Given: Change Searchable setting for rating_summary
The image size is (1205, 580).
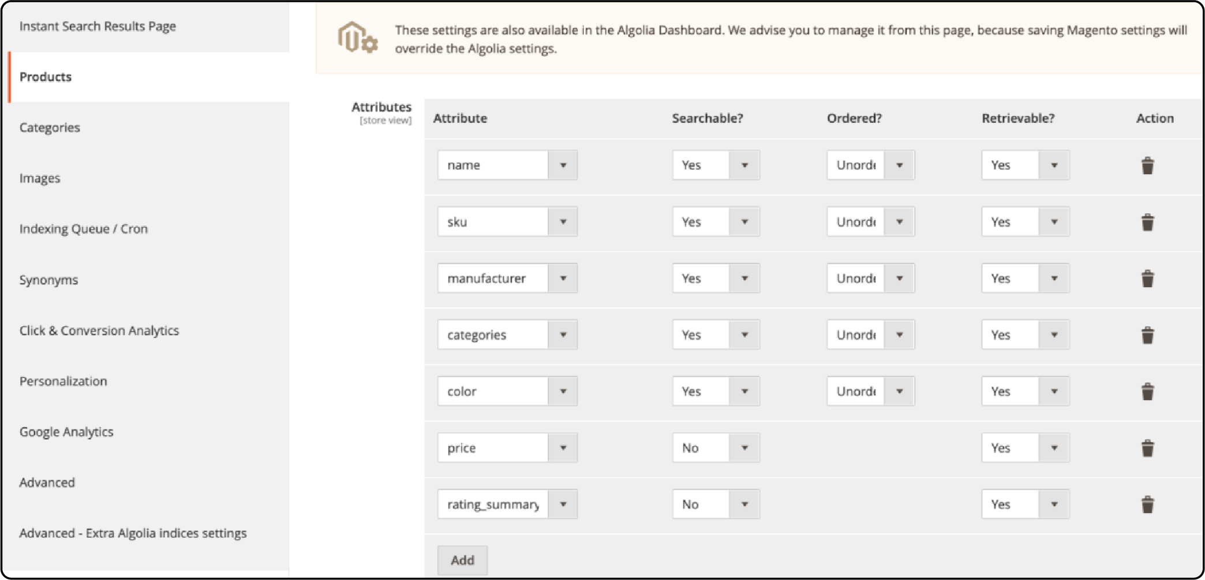Looking at the screenshot, I should [x=716, y=504].
